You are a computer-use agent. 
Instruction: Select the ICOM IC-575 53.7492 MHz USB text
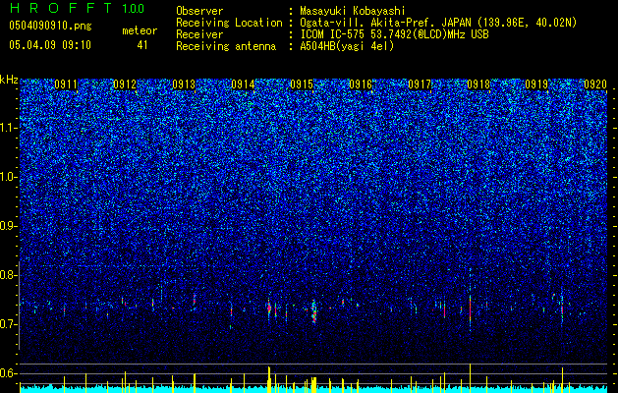click(x=394, y=34)
